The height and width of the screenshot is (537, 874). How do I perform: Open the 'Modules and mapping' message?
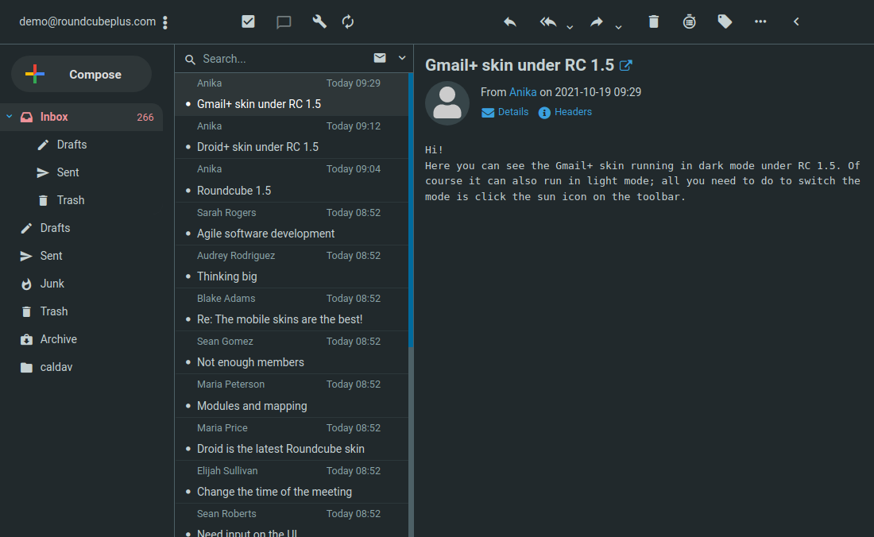point(292,396)
